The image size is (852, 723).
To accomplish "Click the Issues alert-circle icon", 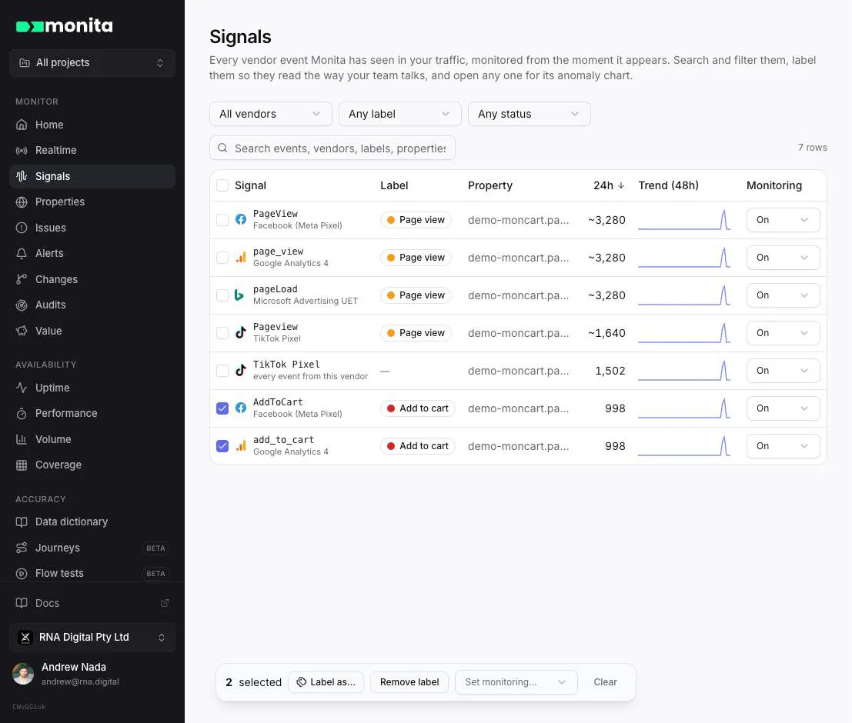I will 22,228.
